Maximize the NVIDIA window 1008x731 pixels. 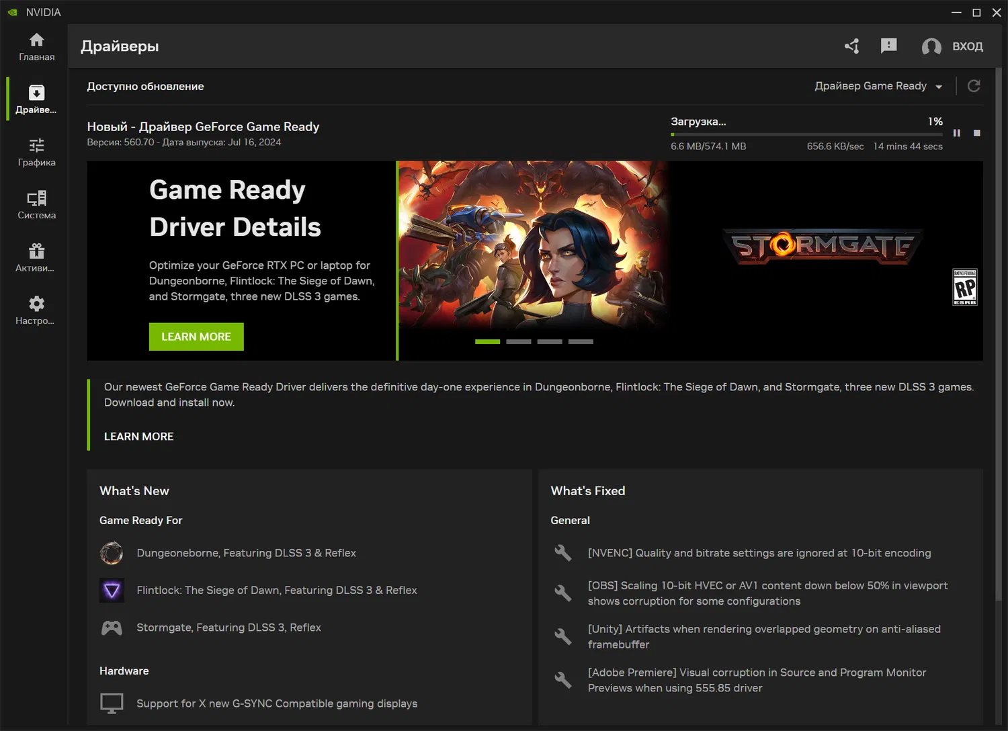pos(976,12)
